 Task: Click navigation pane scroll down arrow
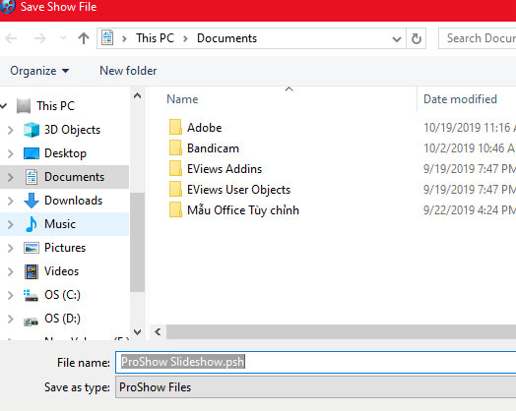[138, 331]
